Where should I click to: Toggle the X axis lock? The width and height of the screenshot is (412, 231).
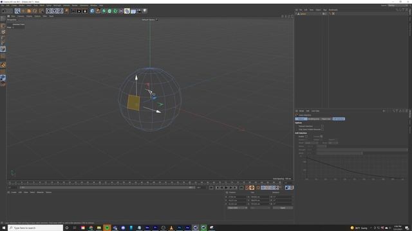click(49, 11)
